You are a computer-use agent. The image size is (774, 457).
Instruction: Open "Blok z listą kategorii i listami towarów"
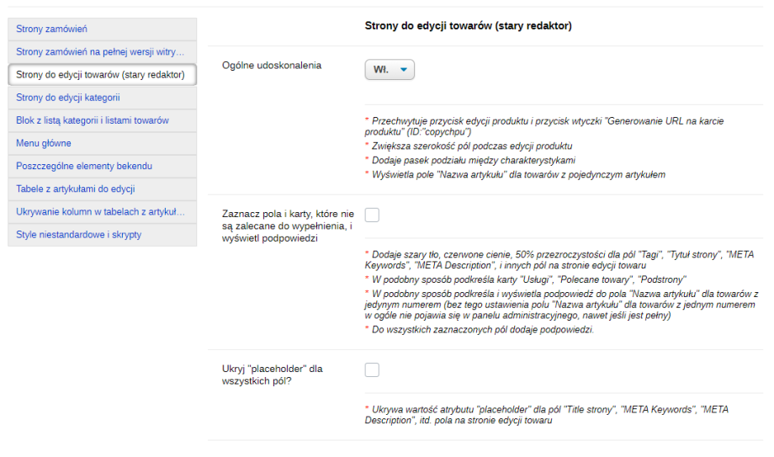93,120
